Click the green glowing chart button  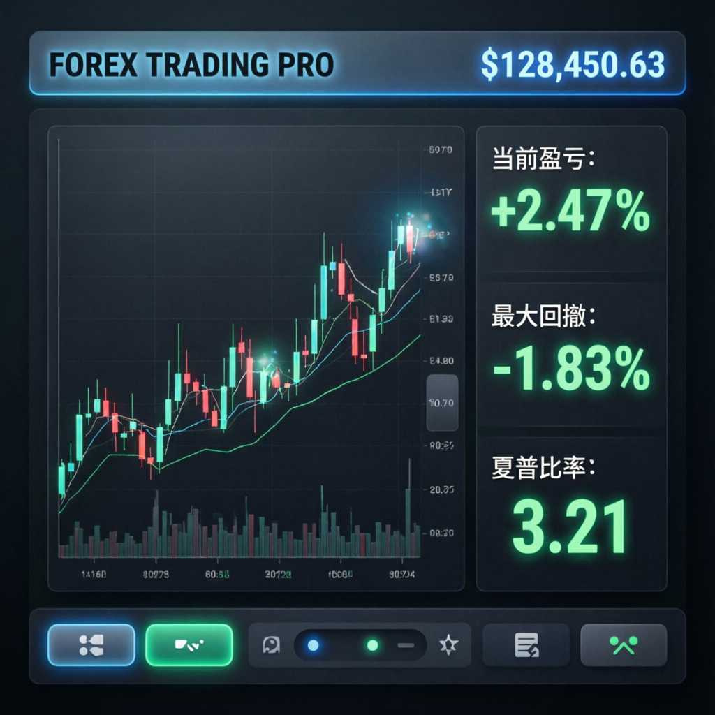point(189,644)
